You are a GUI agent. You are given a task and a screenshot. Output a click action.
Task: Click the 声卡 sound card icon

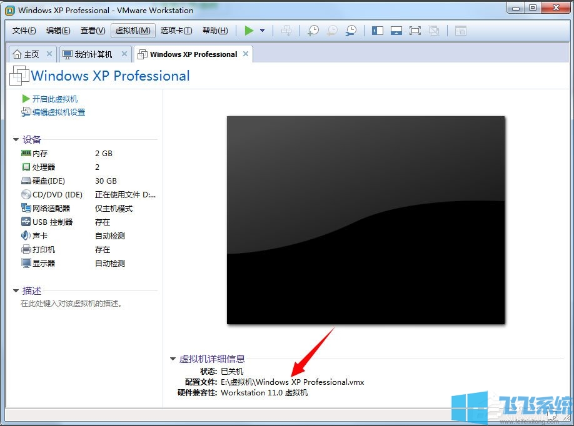(26, 235)
